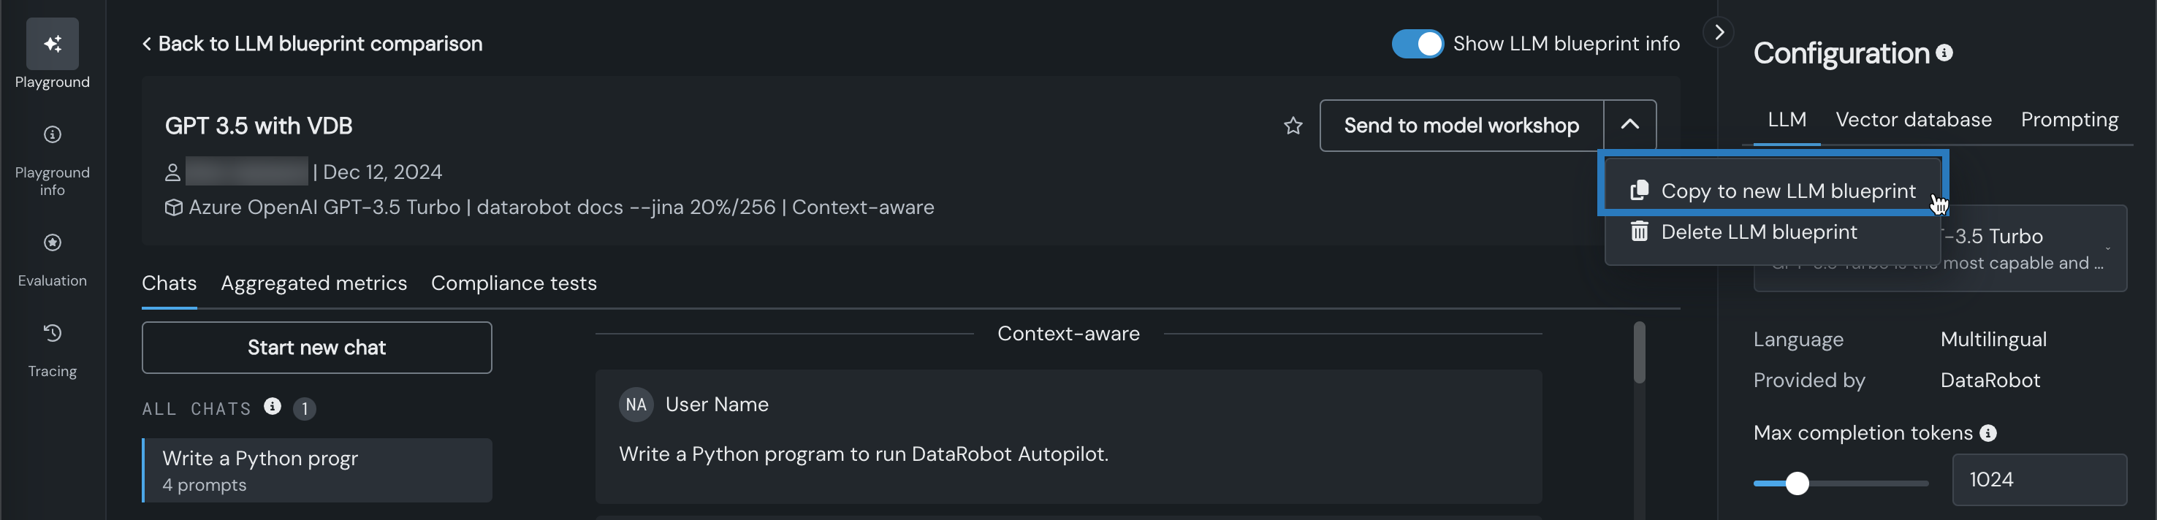Click Max completion tokens info icon
This screenshot has width=2157, height=520.
tap(1988, 433)
